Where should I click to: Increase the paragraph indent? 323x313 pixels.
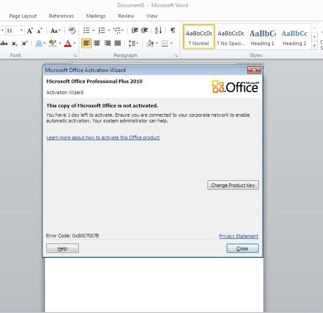tap(144, 31)
